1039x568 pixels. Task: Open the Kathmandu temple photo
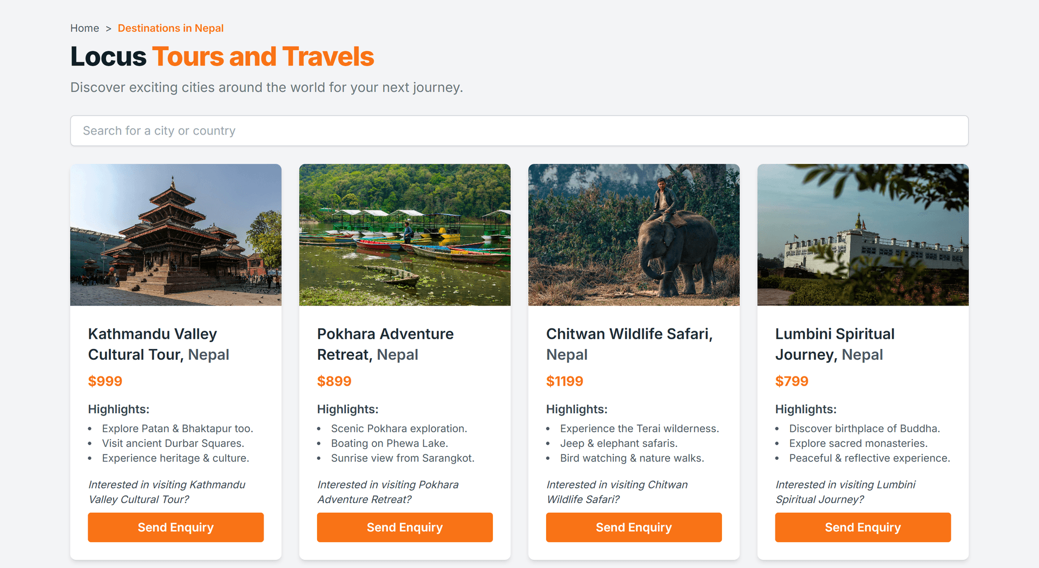pos(176,235)
